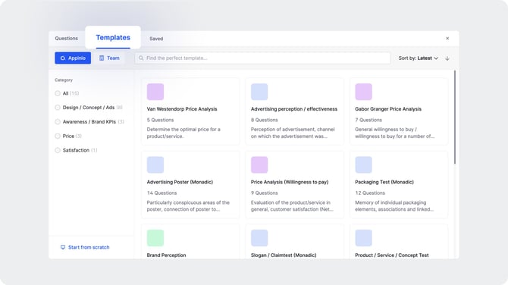Click '9 Questions' under Price Analysis

(x=265, y=193)
